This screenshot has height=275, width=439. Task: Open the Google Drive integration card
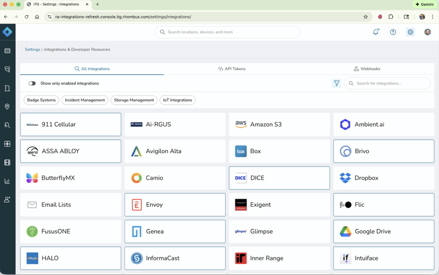click(383, 231)
